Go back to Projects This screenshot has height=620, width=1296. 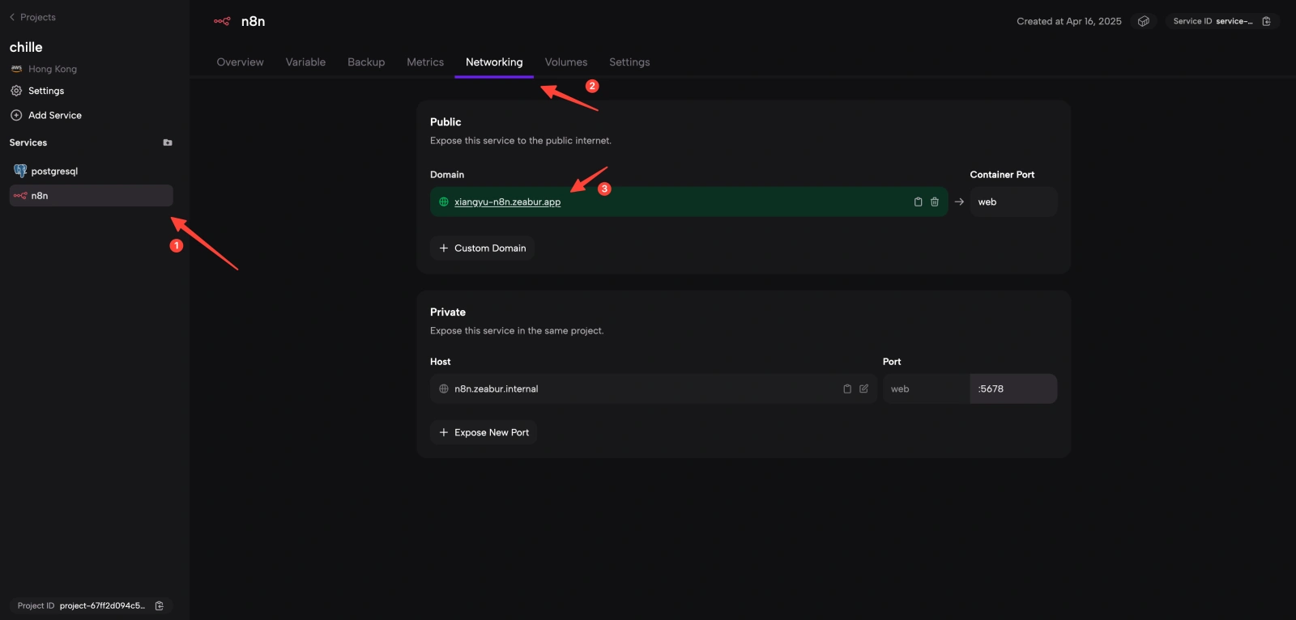click(32, 17)
